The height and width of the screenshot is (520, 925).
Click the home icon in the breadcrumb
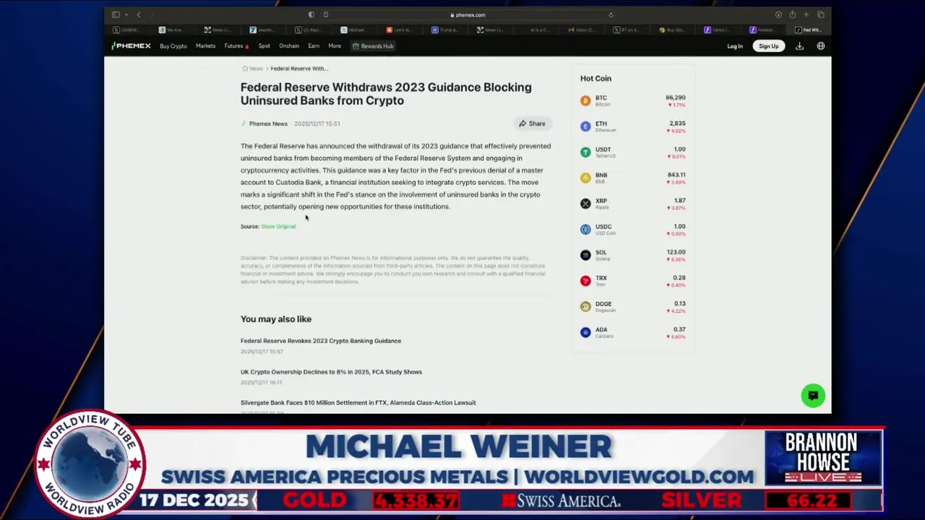(x=245, y=69)
